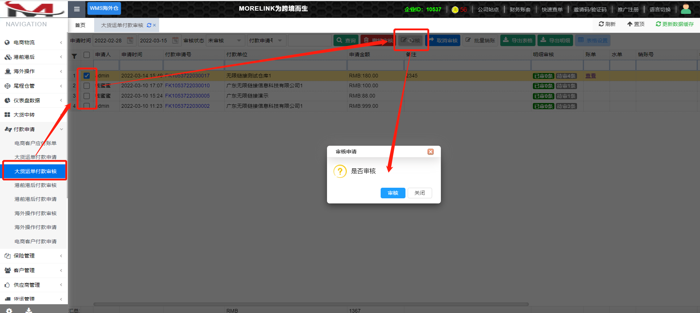Click the 导出明细 export button
Viewport: 700px width, 313px height.
click(x=555, y=41)
